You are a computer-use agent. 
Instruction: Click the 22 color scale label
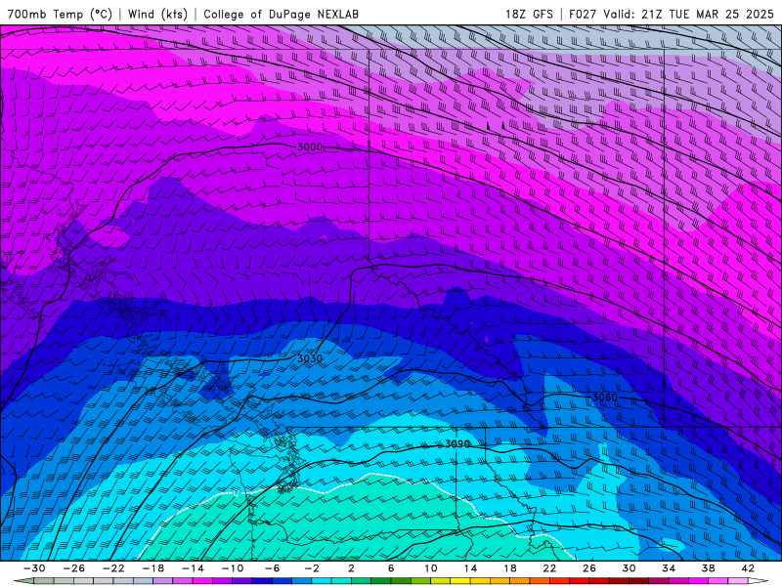pyautogui.click(x=549, y=568)
